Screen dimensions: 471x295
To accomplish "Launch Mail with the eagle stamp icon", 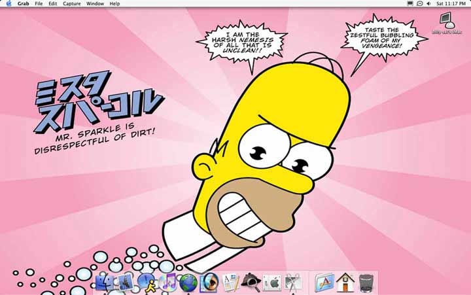I will pos(125,283).
